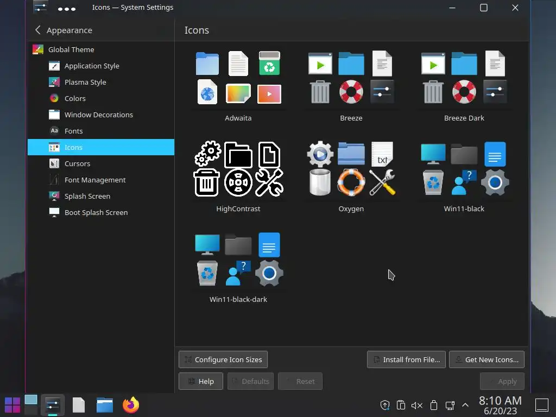Open Window Decorations settings

[101, 115]
